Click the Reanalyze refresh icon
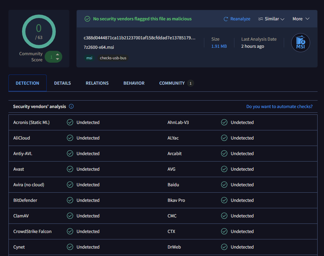 point(226,19)
